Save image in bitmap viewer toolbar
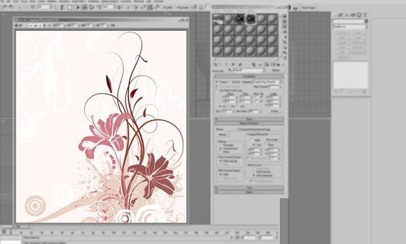 pos(16,26)
